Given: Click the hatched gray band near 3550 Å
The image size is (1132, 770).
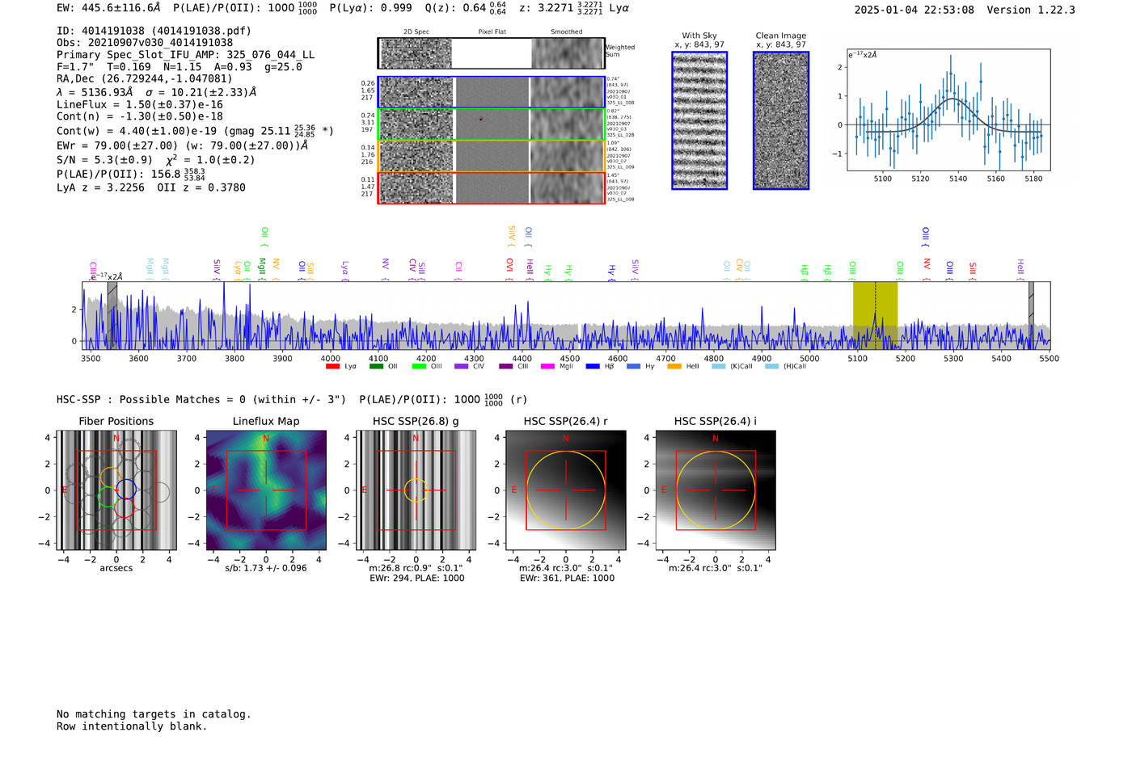Looking at the screenshot, I should tap(112, 315).
